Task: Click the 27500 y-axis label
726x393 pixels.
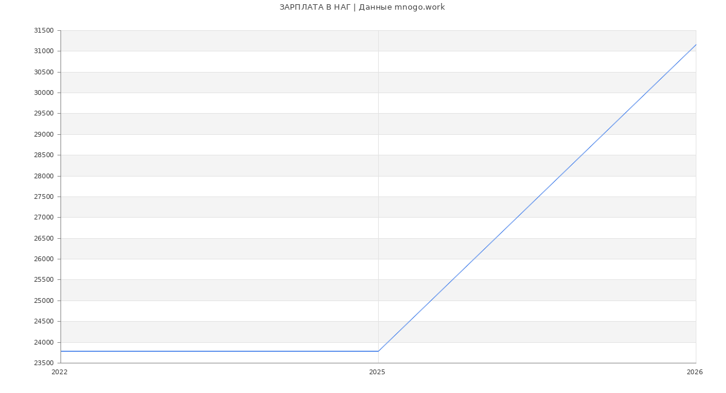Action: pyautogui.click(x=44, y=197)
